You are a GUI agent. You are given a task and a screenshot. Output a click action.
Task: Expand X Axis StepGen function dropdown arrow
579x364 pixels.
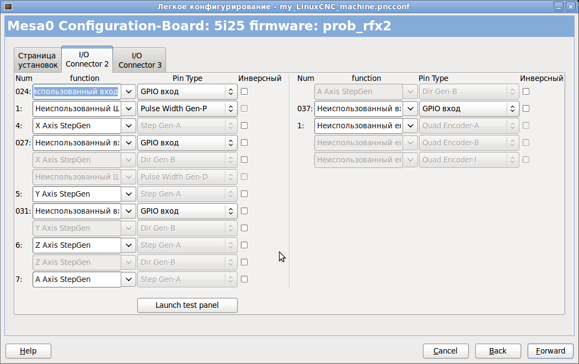(128, 126)
